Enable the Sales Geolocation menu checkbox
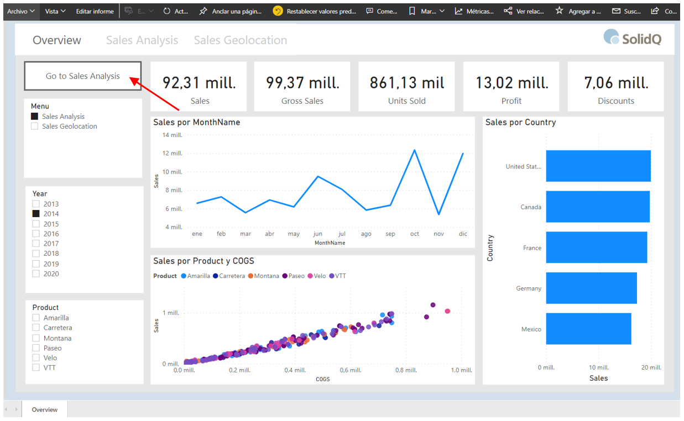 pos(35,127)
